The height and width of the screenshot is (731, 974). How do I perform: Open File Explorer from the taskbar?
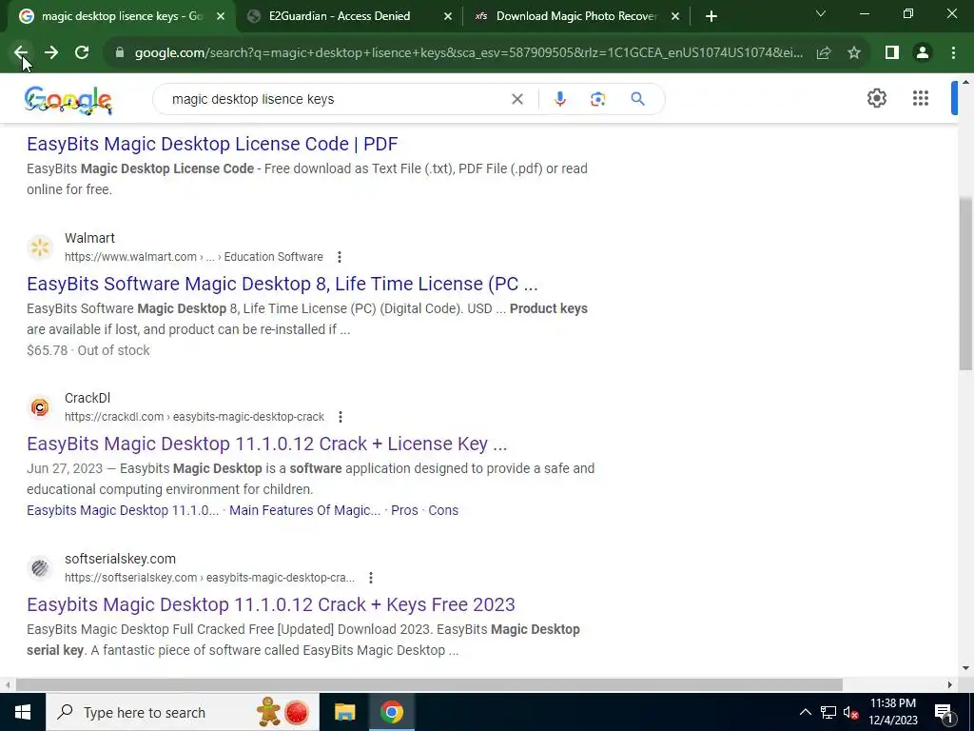[344, 712]
